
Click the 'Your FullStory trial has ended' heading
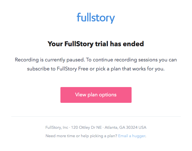tap(96, 44)
